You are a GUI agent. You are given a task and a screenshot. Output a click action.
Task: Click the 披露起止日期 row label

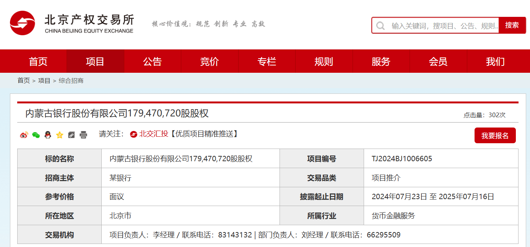(x=322, y=197)
